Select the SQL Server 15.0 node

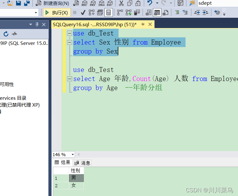pyautogui.click(x=24, y=43)
